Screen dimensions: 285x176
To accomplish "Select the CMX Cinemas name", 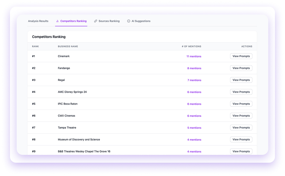I will click(66, 116).
